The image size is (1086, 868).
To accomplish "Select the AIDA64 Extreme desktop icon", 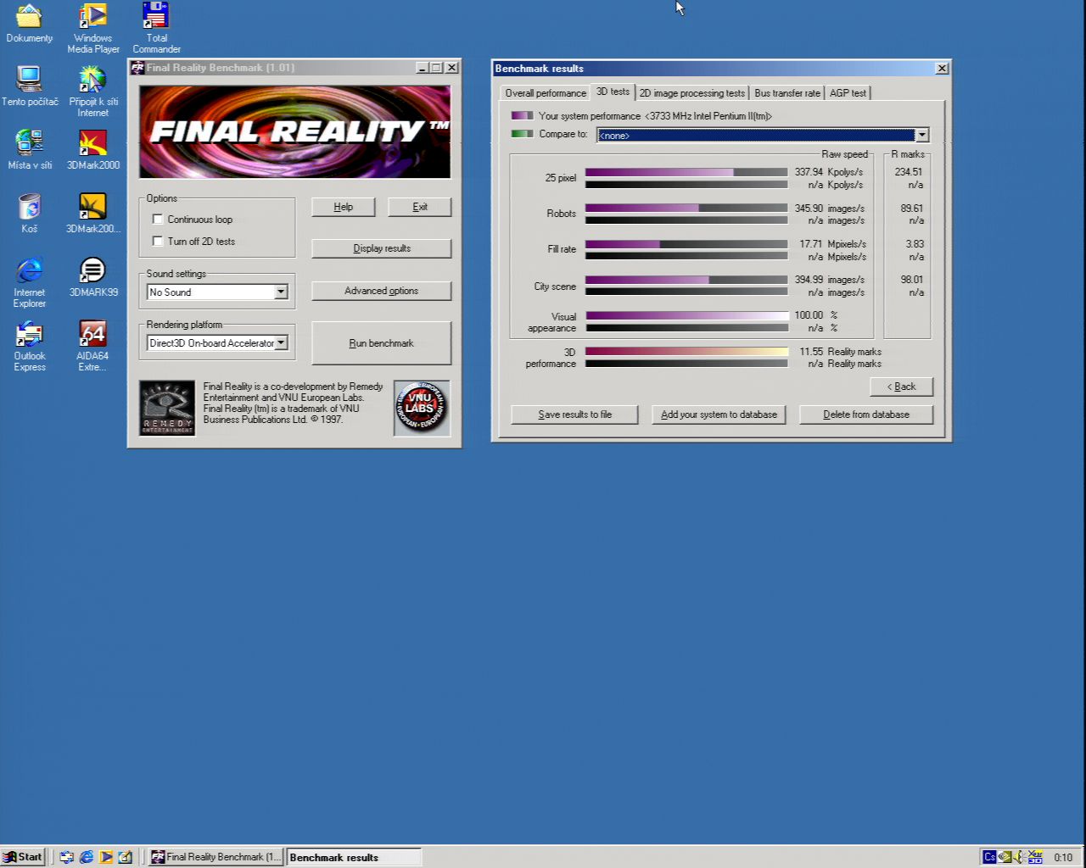I will (92, 347).
